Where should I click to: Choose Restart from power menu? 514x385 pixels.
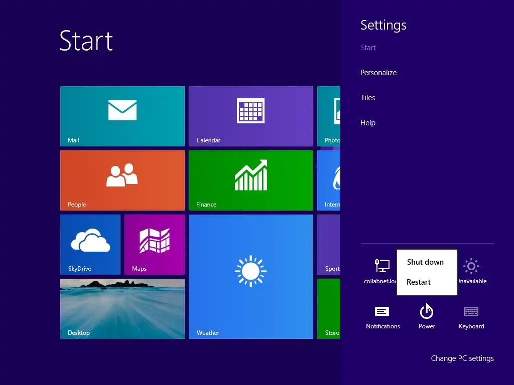click(x=419, y=282)
